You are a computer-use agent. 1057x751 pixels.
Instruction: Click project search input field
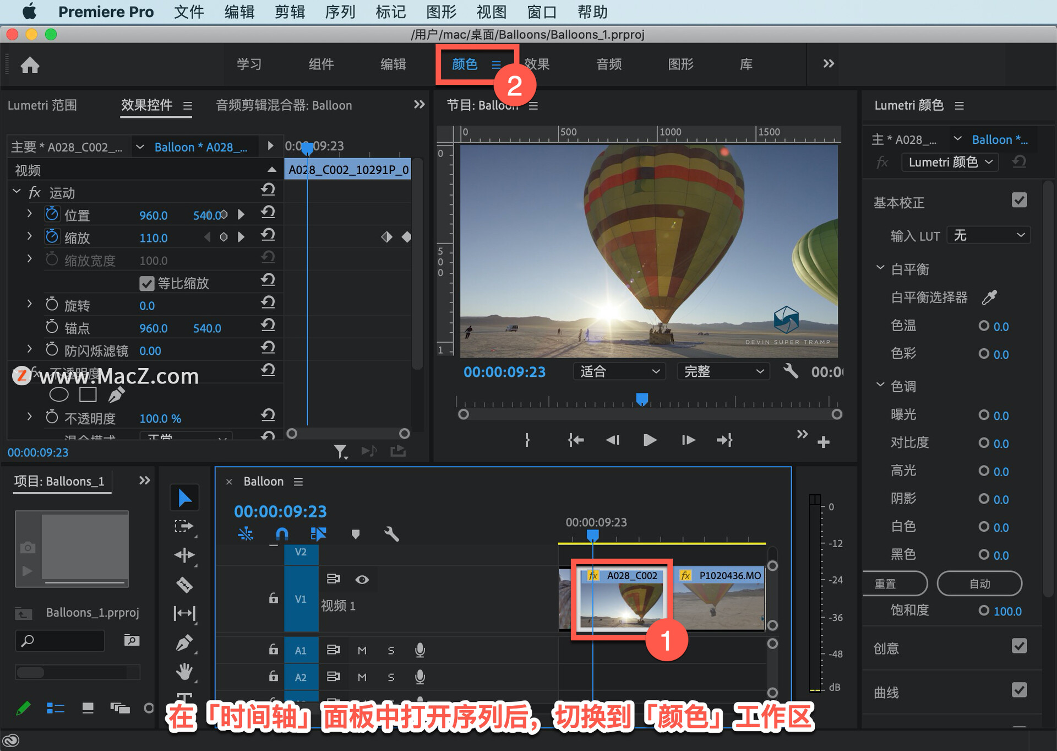[59, 640]
